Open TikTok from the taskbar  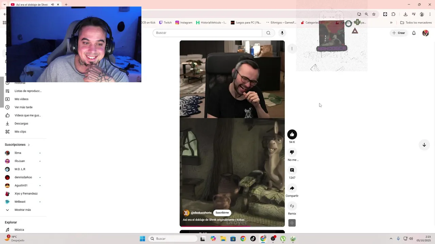(x=253, y=239)
